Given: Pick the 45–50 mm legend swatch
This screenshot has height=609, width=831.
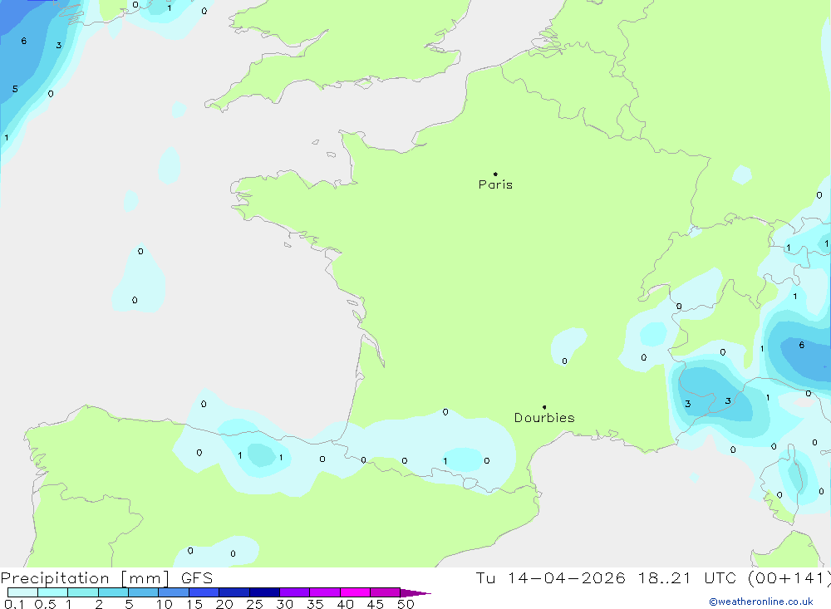Looking at the screenshot, I should [x=385, y=592].
